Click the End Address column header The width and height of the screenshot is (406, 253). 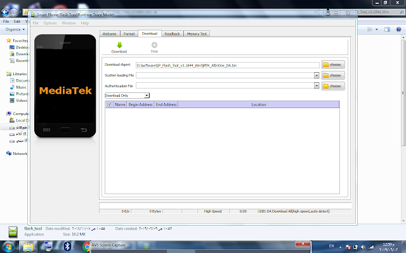coord(166,104)
